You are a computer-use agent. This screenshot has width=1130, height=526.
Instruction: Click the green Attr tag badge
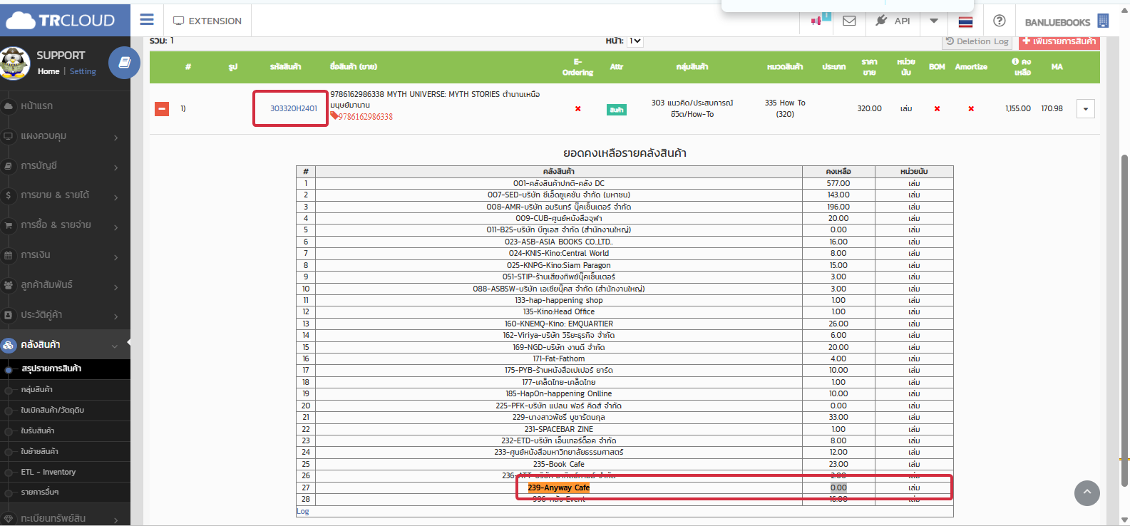coord(616,109)
